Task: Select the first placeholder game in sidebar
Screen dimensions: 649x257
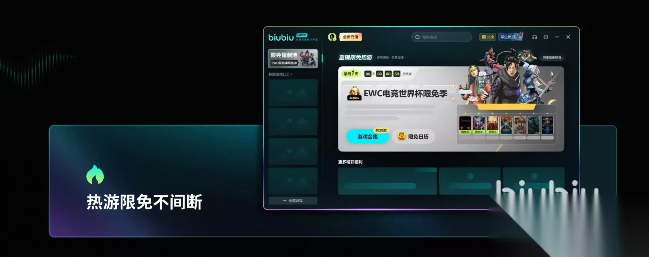Action: coord(293,93)
